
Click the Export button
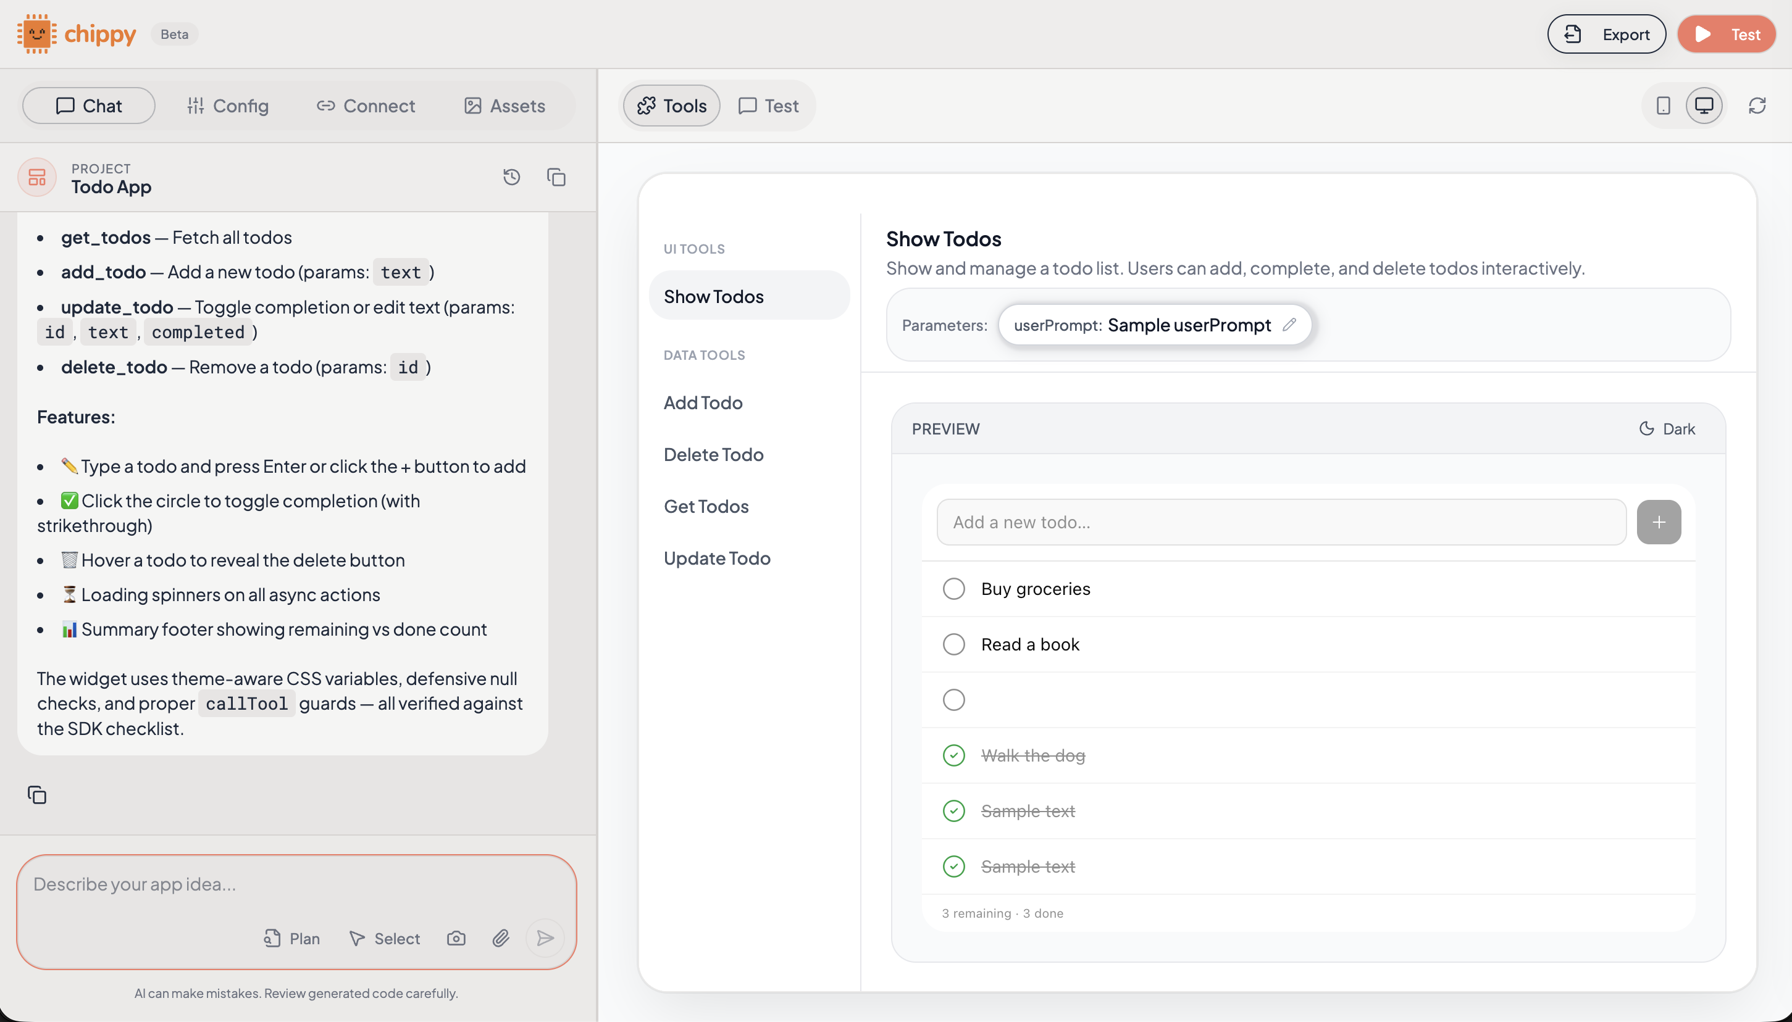pyautogui.click(x=1607, y=34)
